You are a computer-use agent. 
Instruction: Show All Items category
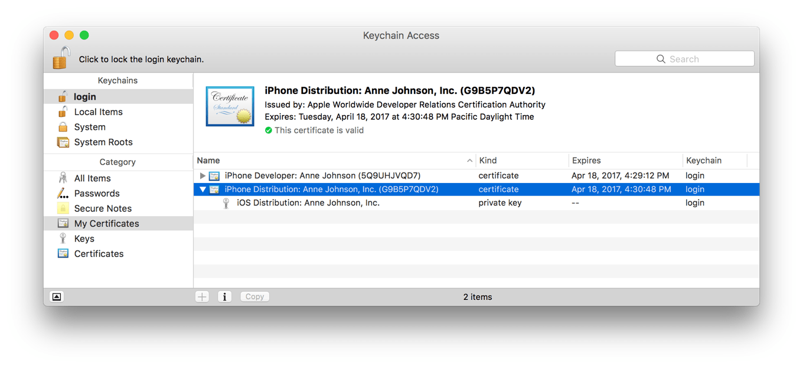[92, 178]
